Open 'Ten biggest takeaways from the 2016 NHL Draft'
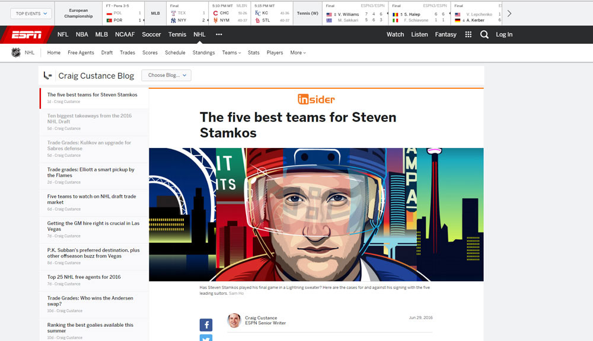The height and width of the screenshot is (341, 593). 94,123
